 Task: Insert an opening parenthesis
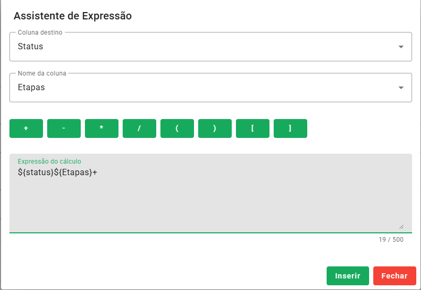click(177, 128)
